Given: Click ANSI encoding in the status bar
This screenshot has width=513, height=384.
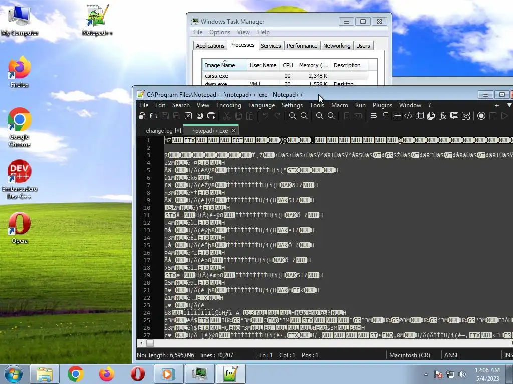Looking at the screenshot, I should (451, 355).
